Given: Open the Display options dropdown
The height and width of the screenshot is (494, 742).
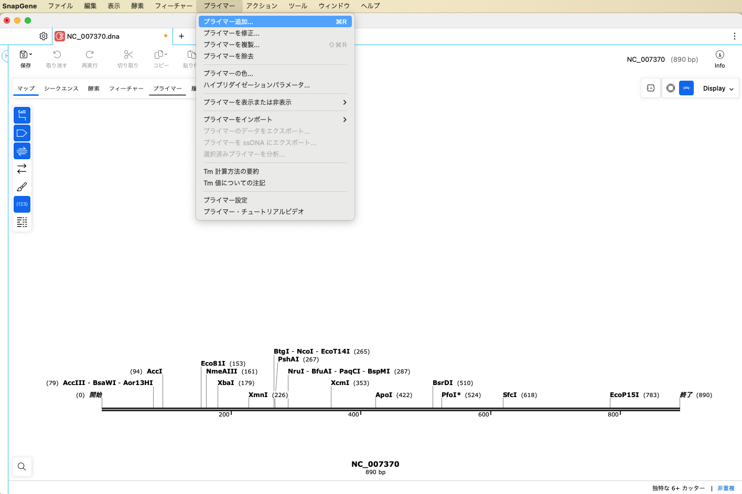Looking at the screenshot, I should click(717, 88).
